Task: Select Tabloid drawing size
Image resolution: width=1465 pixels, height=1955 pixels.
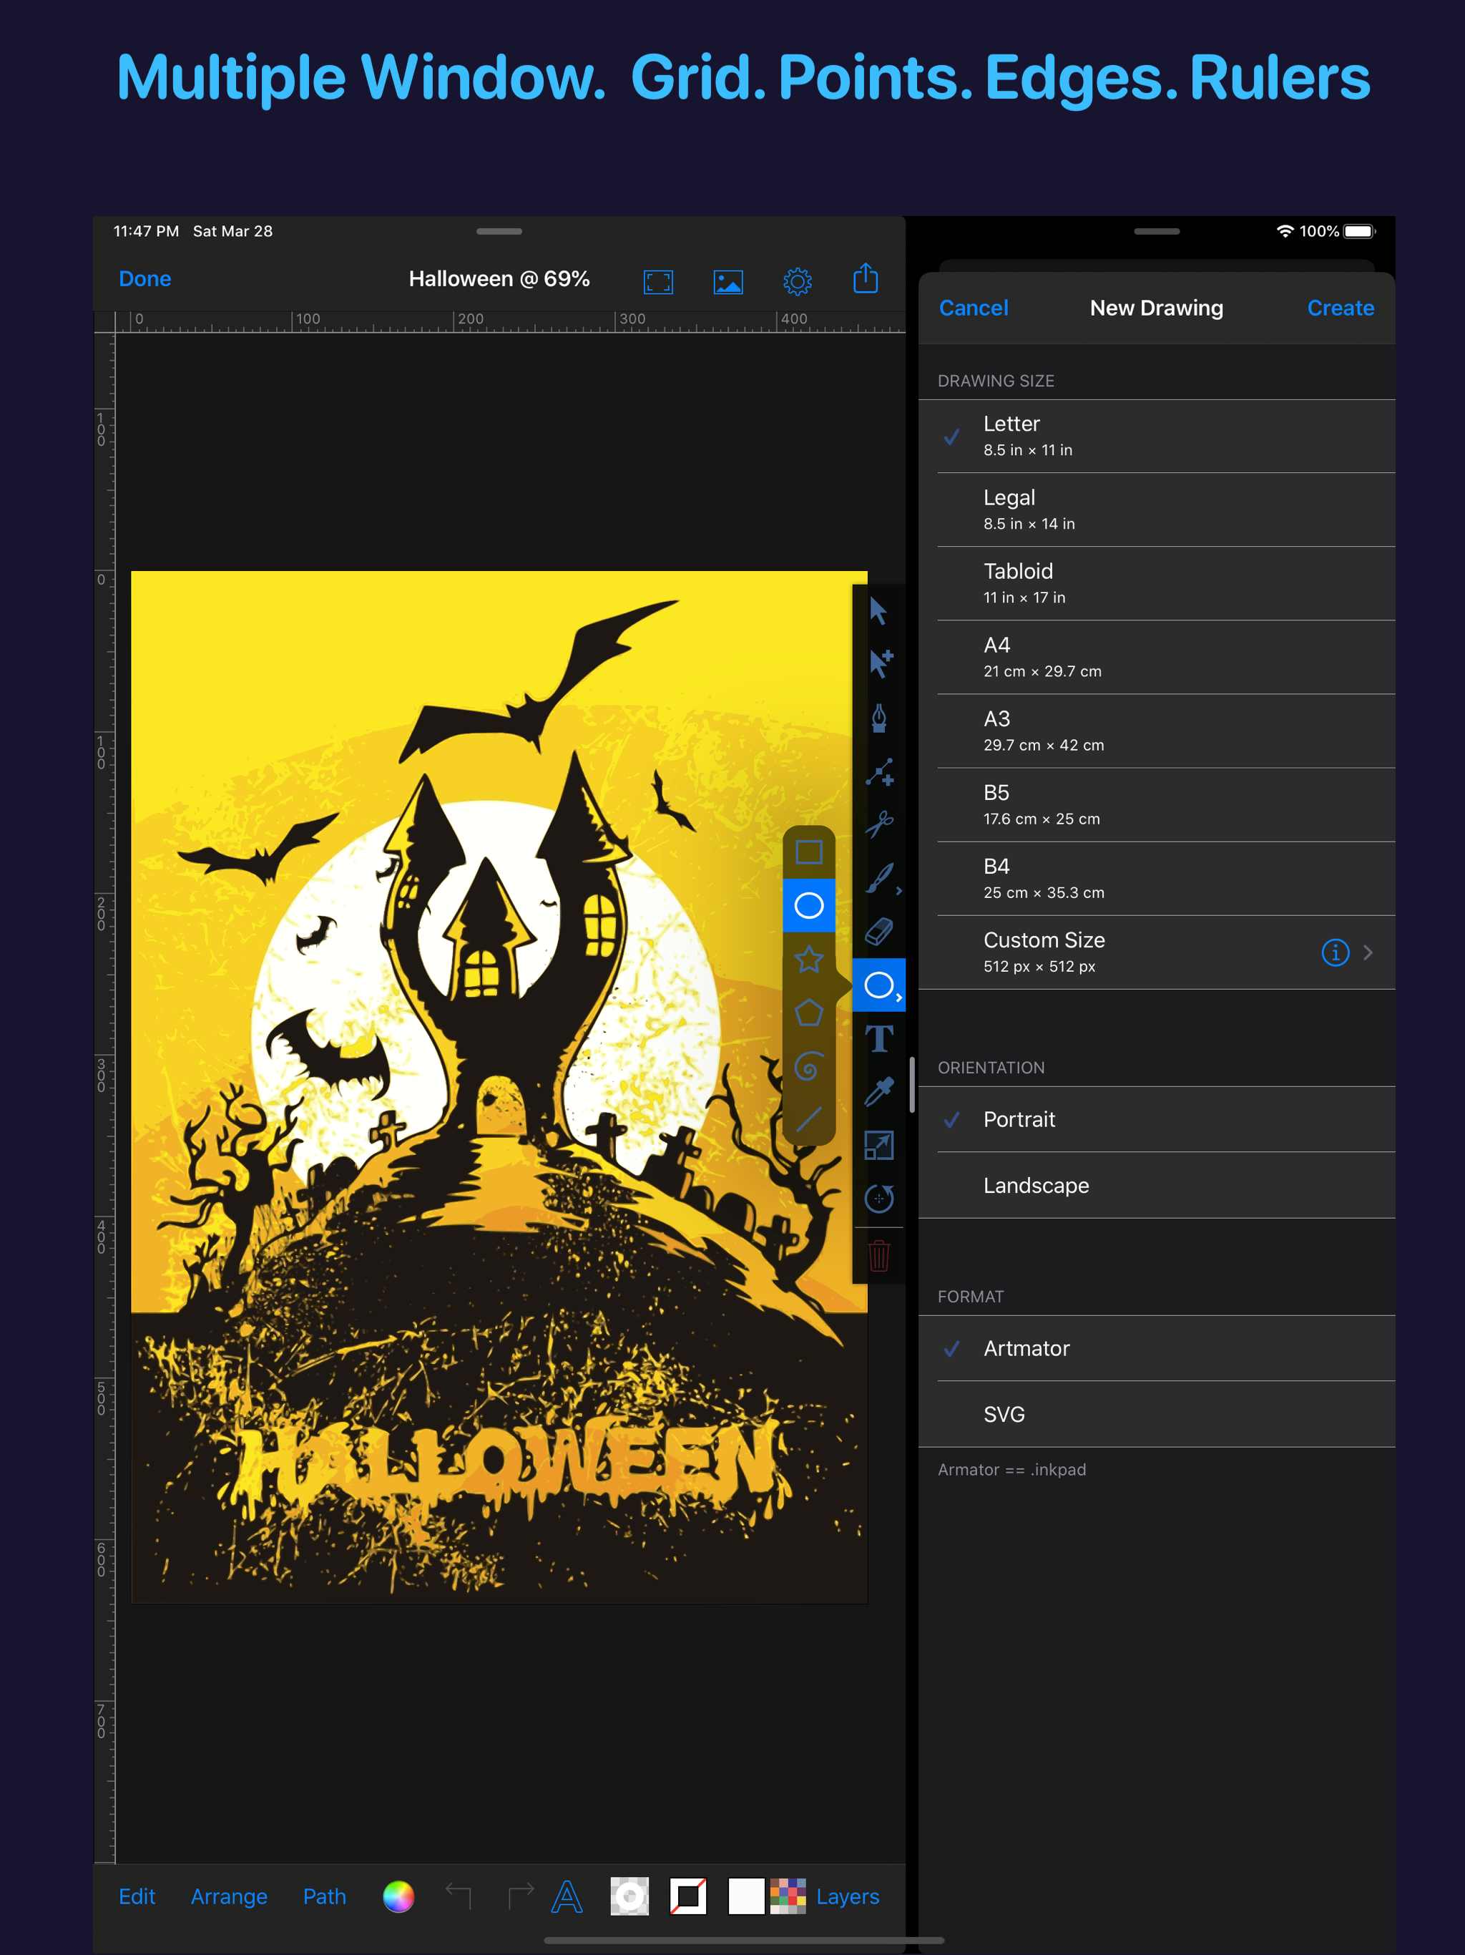Action: coord(1157,583)
